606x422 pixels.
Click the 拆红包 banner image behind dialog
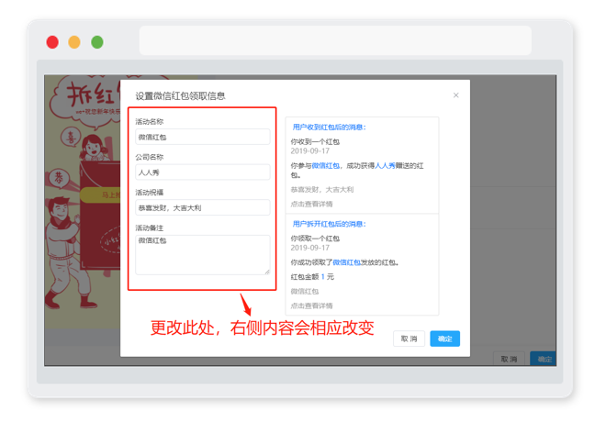point(83,201)
